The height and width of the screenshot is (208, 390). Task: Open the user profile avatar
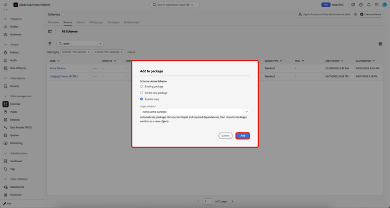click(384, 5)
